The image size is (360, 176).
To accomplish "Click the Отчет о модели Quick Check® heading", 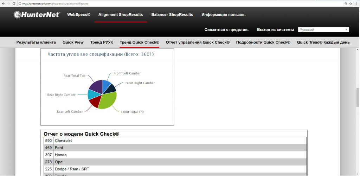I will [81, 134].
